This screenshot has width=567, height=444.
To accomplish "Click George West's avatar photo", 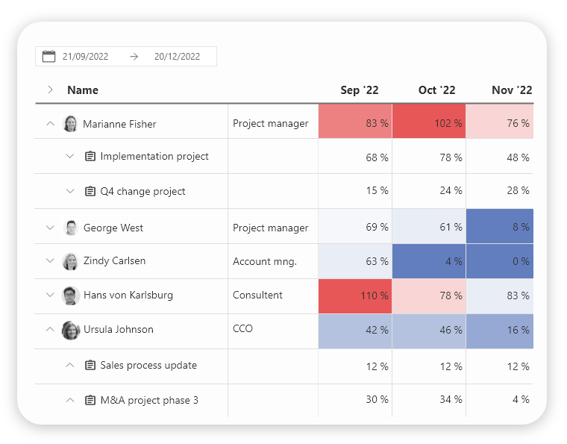I will click(71, 228).
